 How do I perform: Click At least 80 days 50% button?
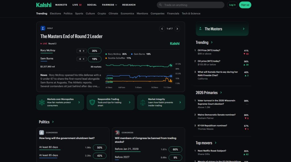click(x=100, y=148)
